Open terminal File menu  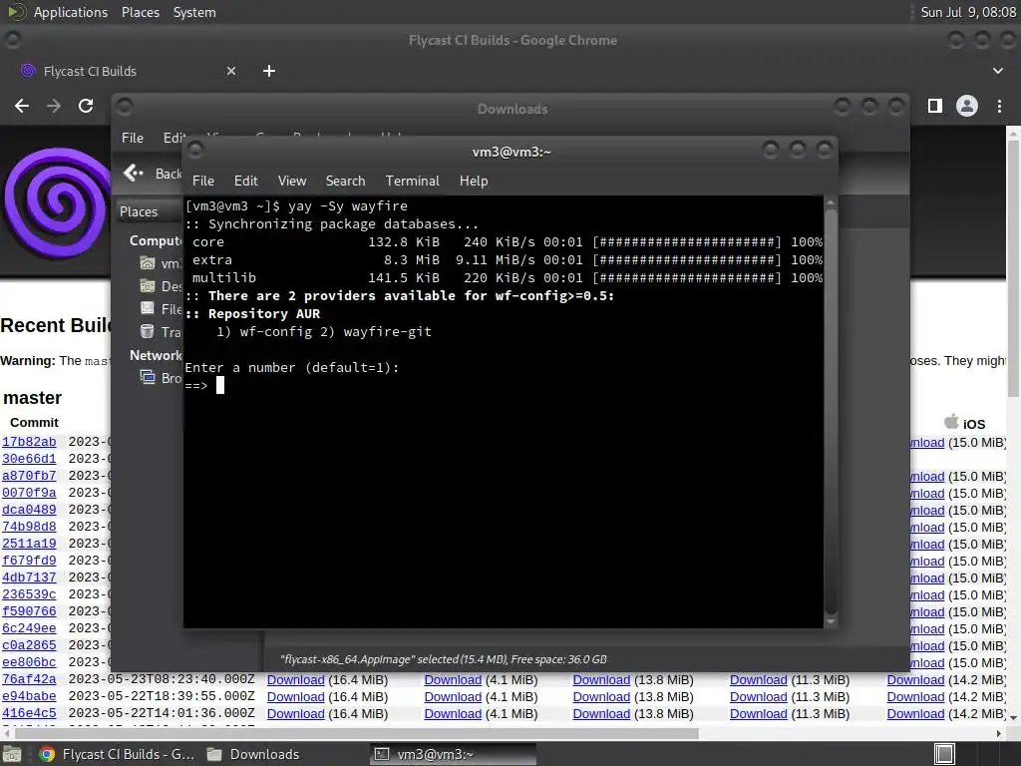(203, 181)
